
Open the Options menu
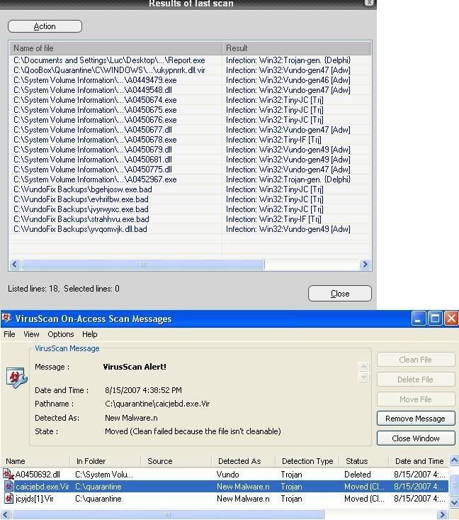pos(60,334)
